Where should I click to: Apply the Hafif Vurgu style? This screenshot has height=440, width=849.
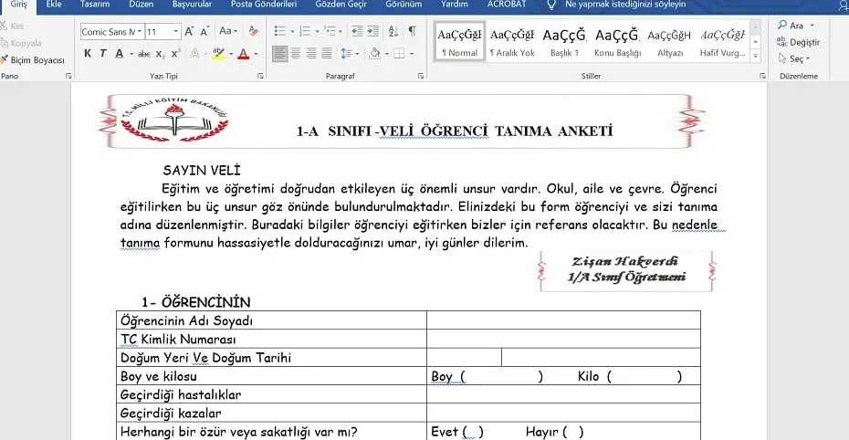pyautogui.click(x=722, y=42)
